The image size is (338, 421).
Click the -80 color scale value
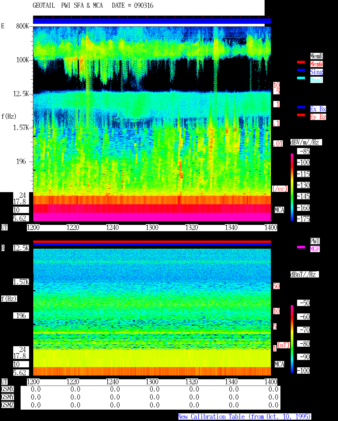click(x=304, y=344)
